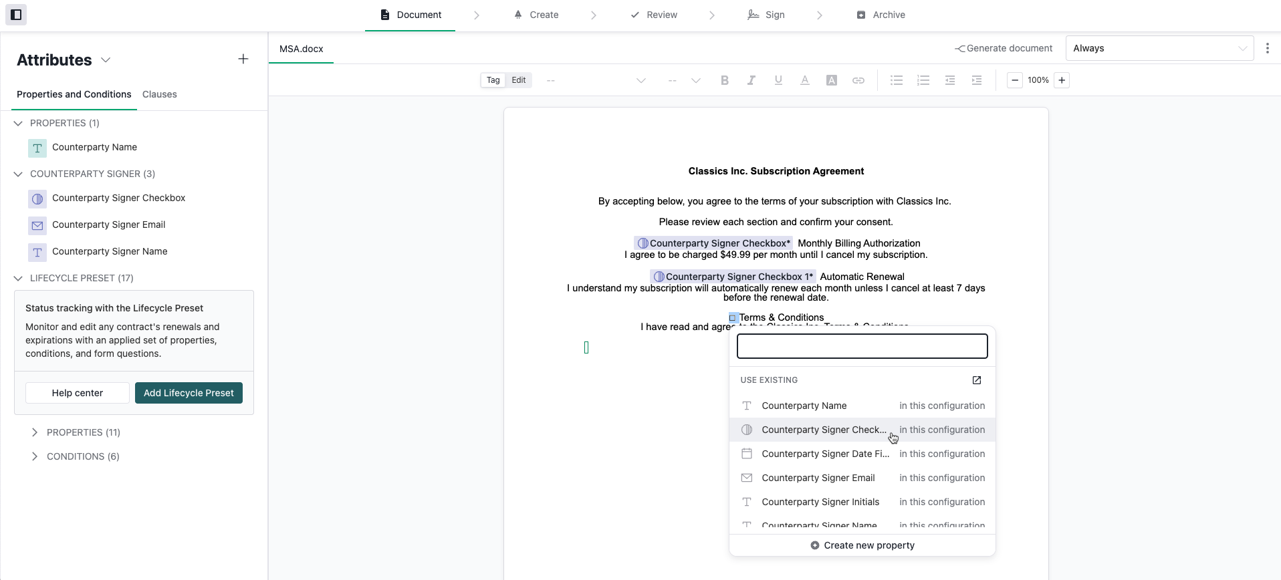Switch to the Clauses tab
The image size is (1281, 580).
(x=160, y=94)
